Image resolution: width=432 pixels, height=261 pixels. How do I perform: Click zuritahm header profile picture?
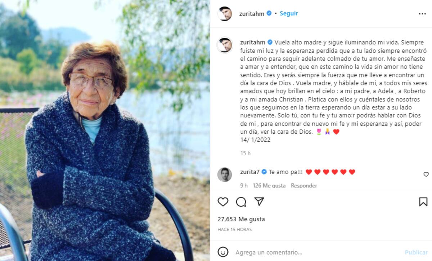click(x=225, y=14)
